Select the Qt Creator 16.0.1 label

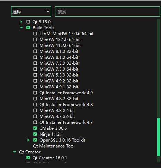[50, 158]
